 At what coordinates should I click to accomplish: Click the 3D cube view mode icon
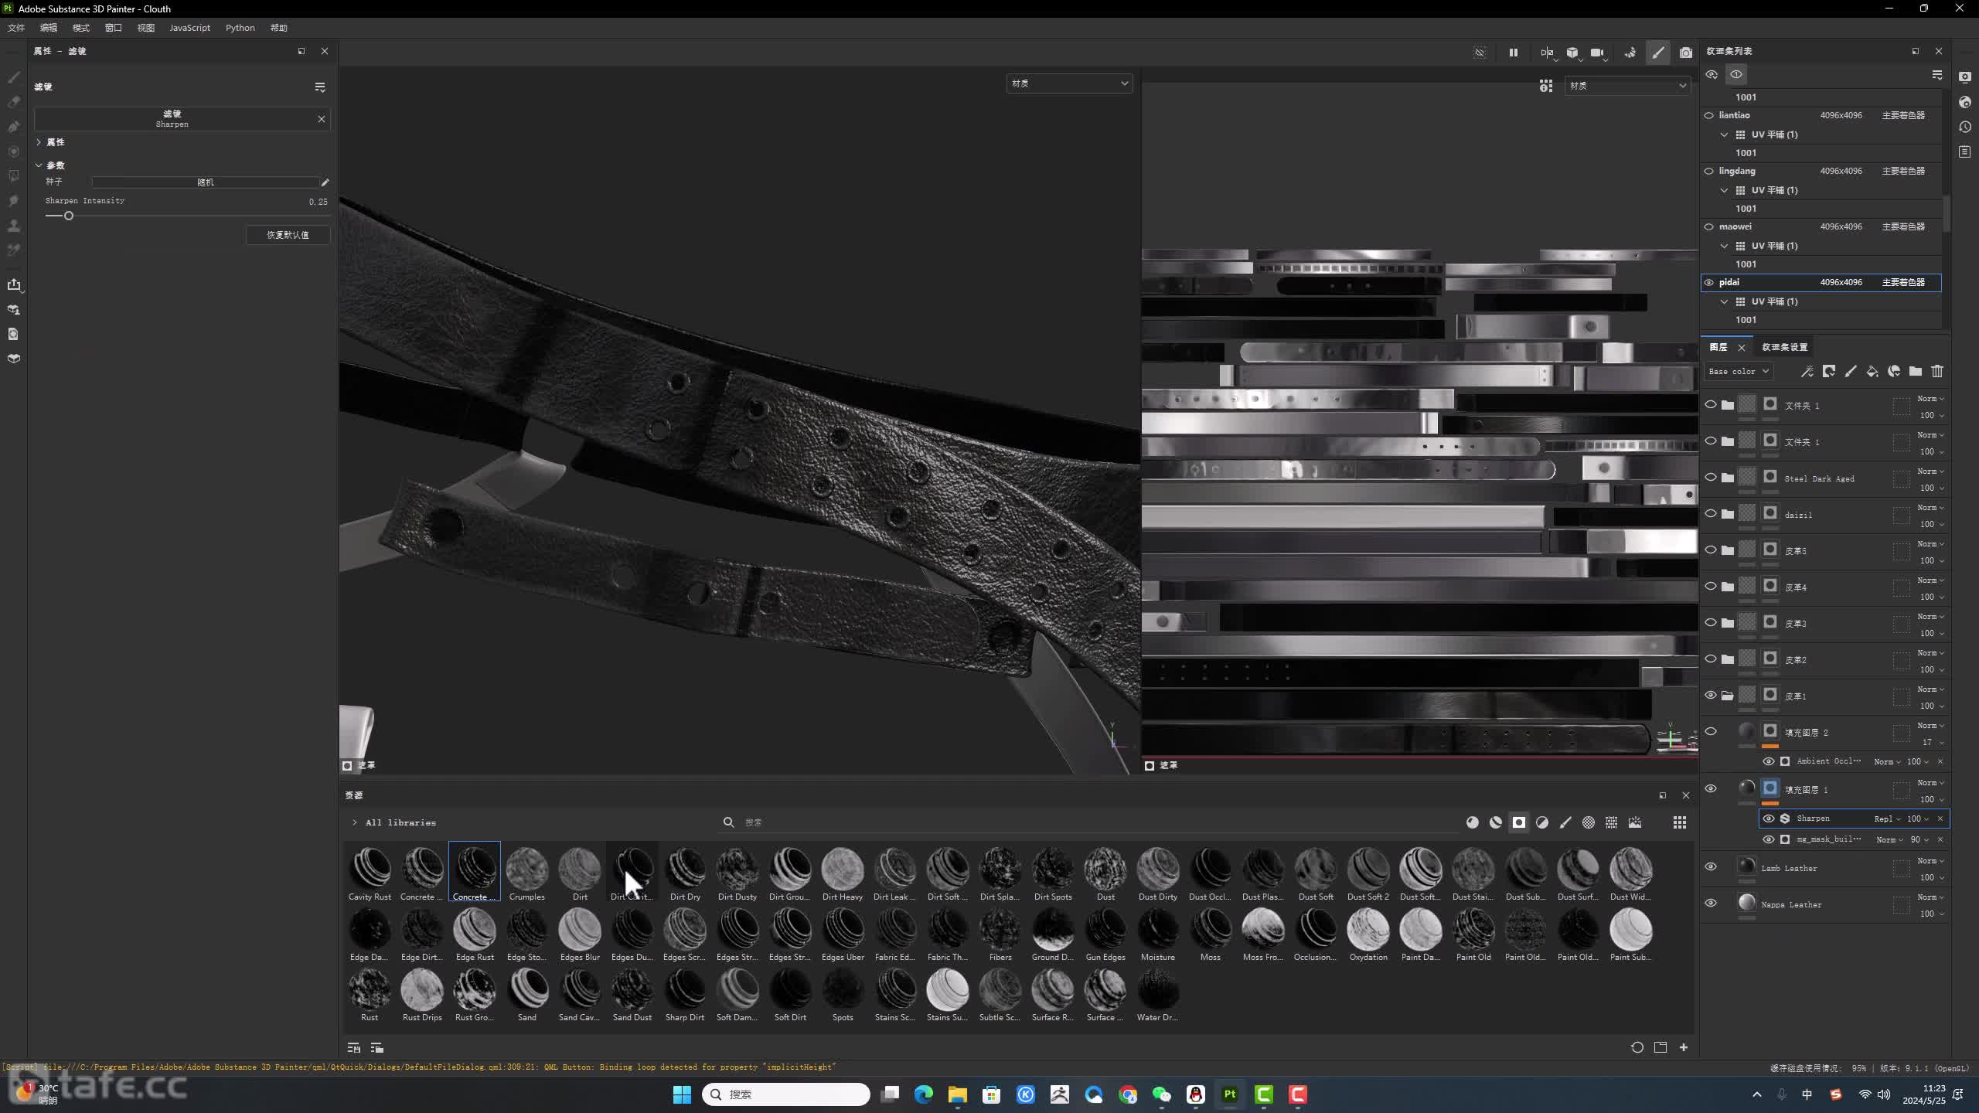coord(1572,53)
